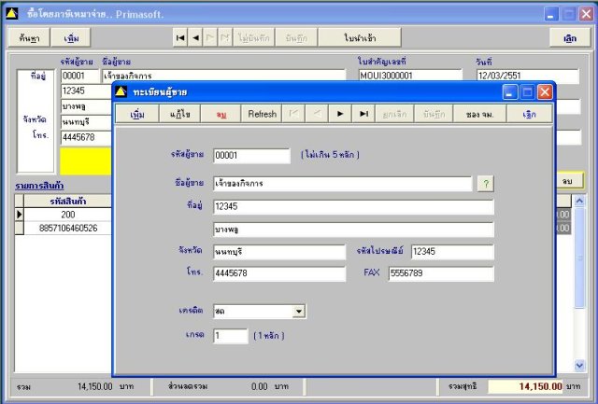Image resolution: width=598 pixels, height=404 pixels.
Task: Click the green question mark lookup button
Action: pos(486,184)
